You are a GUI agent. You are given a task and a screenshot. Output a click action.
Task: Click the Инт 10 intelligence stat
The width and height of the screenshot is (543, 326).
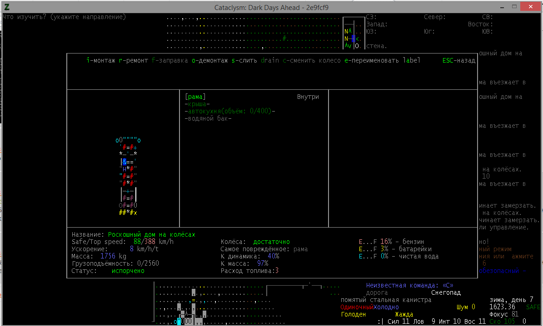click(449, 321)
